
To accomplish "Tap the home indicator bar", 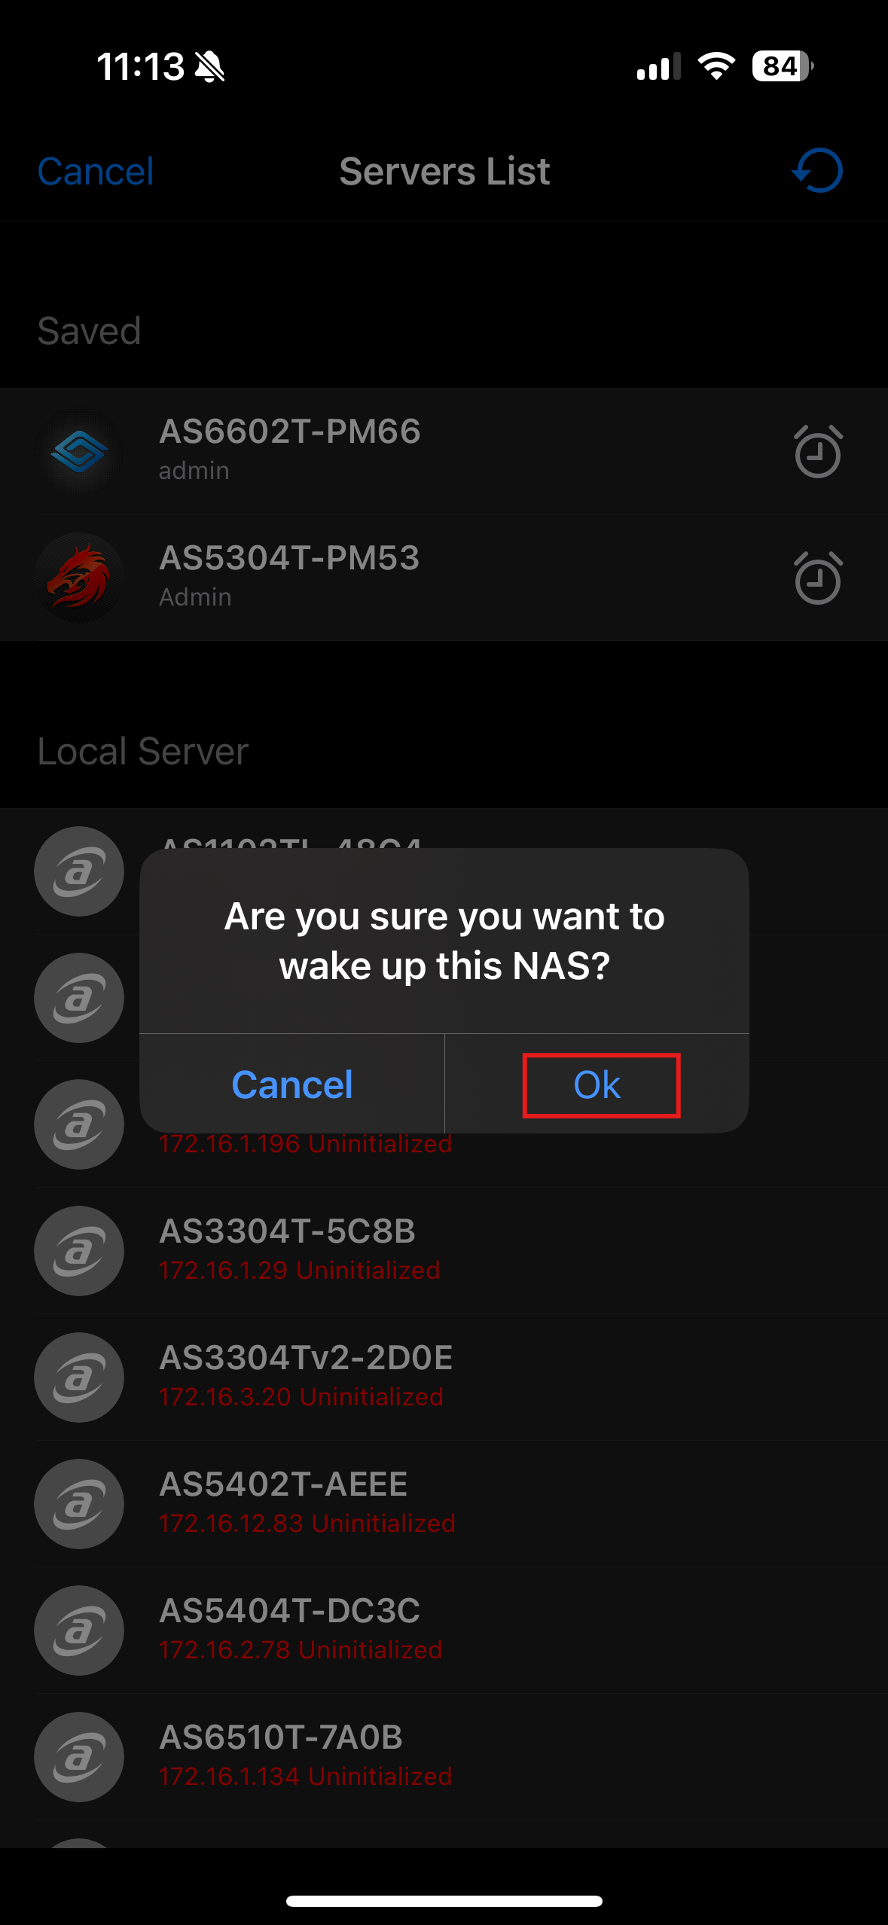I will 444,1901.
